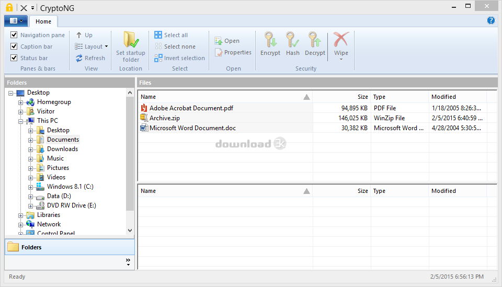Click folder tree scrollbar up arrow

(x=130, y=93)
